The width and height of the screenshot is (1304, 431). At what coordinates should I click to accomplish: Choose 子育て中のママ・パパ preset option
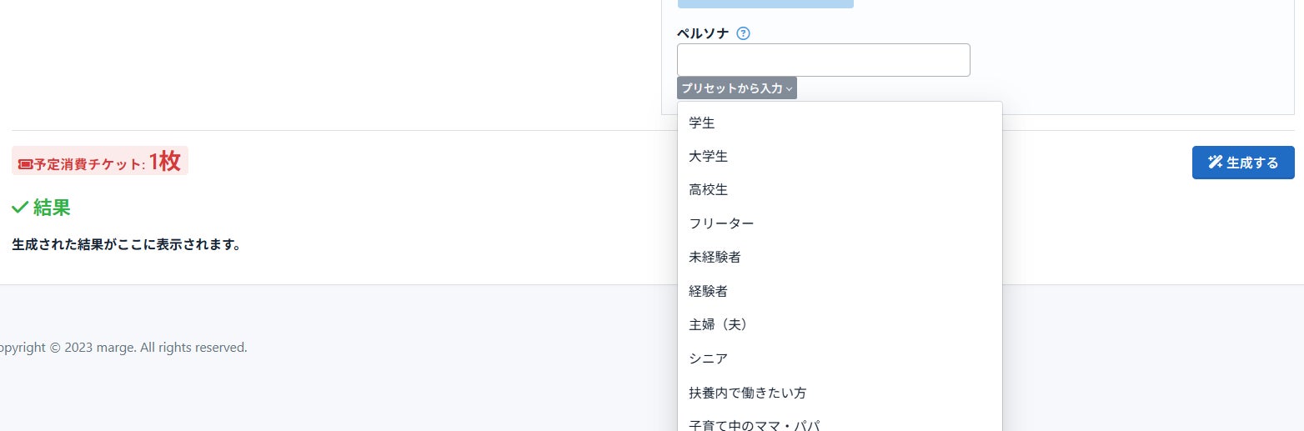pos(754,425)
